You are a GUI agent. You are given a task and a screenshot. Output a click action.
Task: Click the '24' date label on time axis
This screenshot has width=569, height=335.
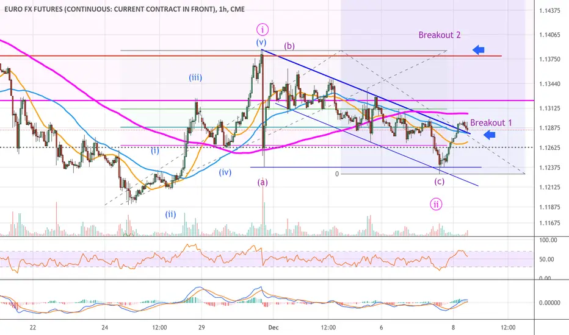(x=105, y=328)
